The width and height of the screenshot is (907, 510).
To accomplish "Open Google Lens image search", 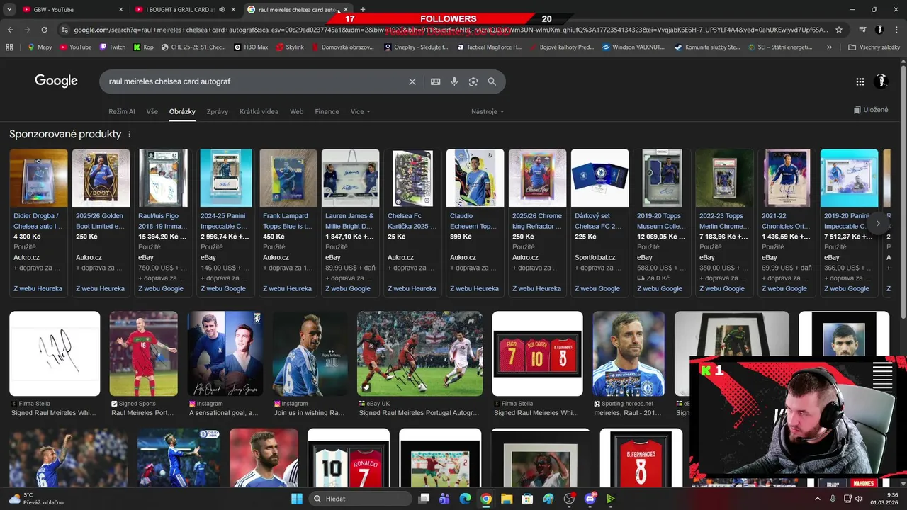I will coord(473,81).
